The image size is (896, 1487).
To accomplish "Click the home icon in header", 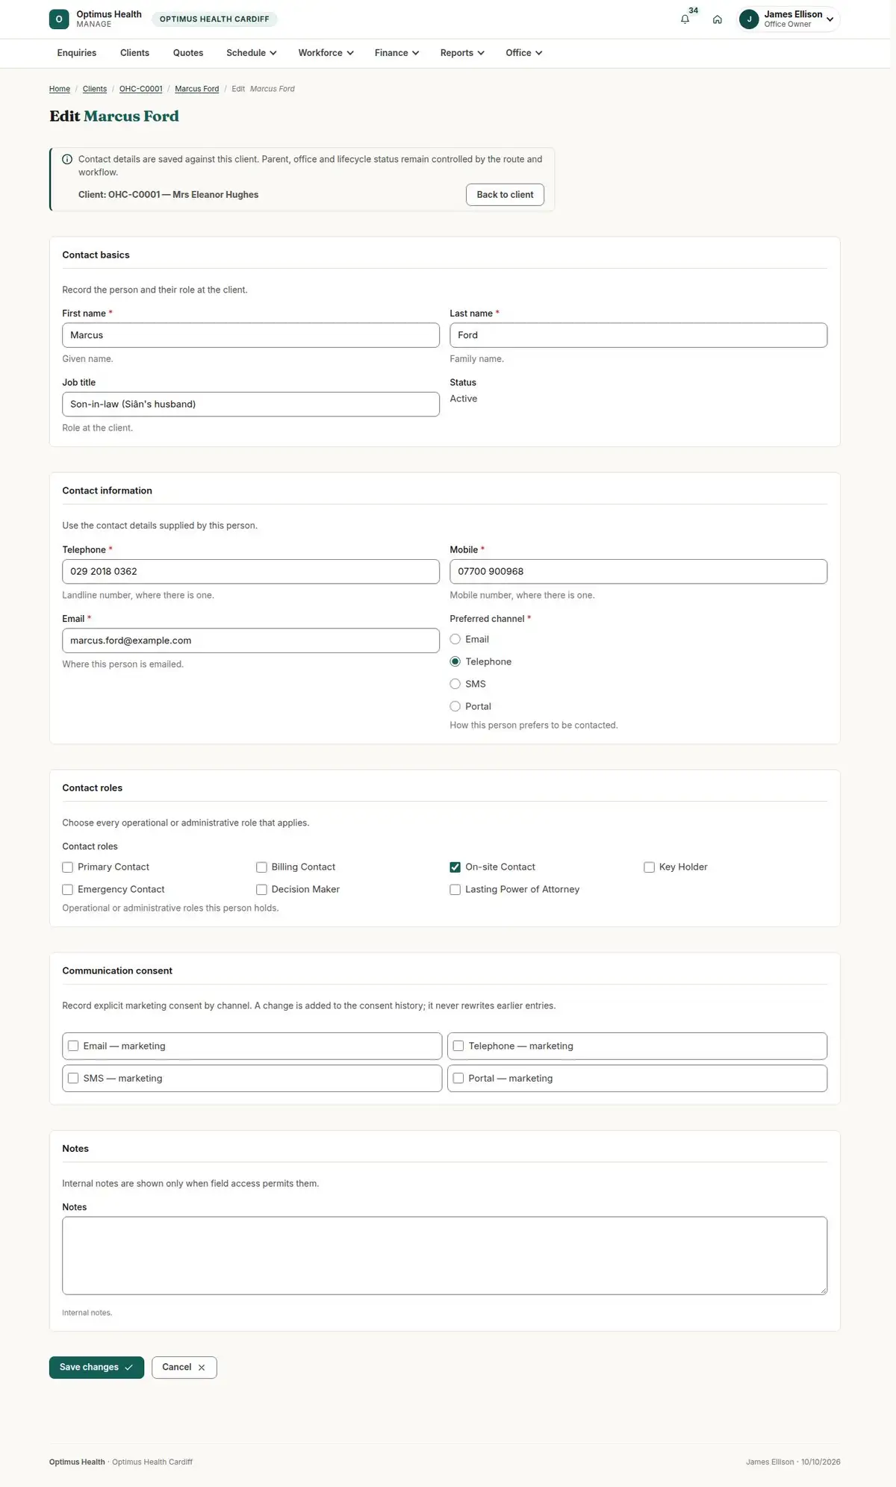I will (x=717, y=19).
